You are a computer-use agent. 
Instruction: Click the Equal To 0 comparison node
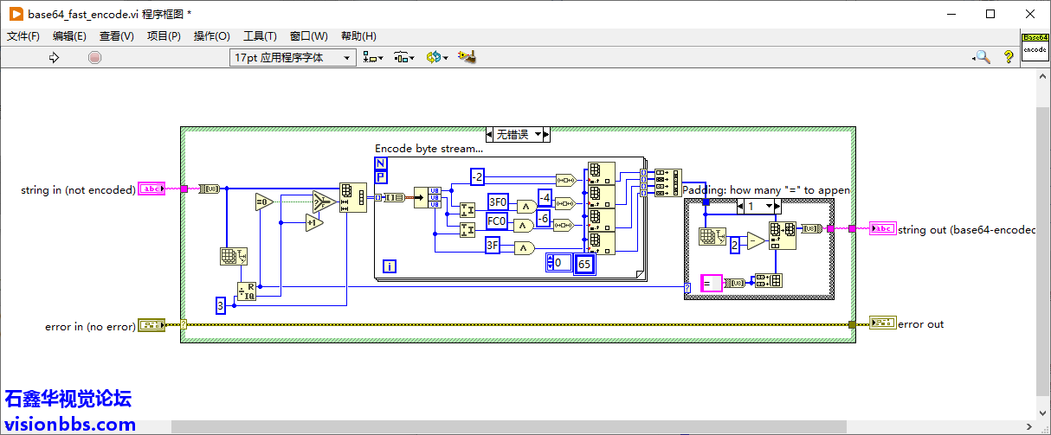coord(263,202)
